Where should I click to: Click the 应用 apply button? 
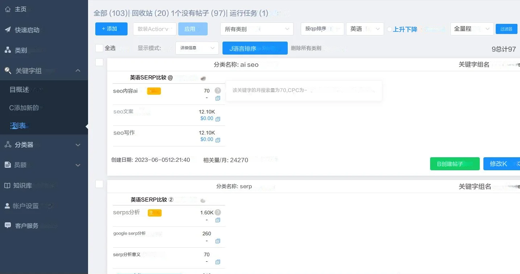click(x=193, y=29)
